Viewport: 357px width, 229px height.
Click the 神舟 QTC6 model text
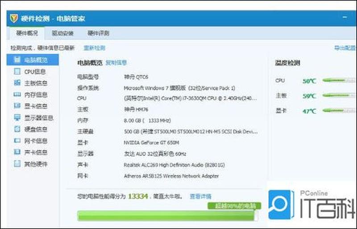click(x=136, y=77)
